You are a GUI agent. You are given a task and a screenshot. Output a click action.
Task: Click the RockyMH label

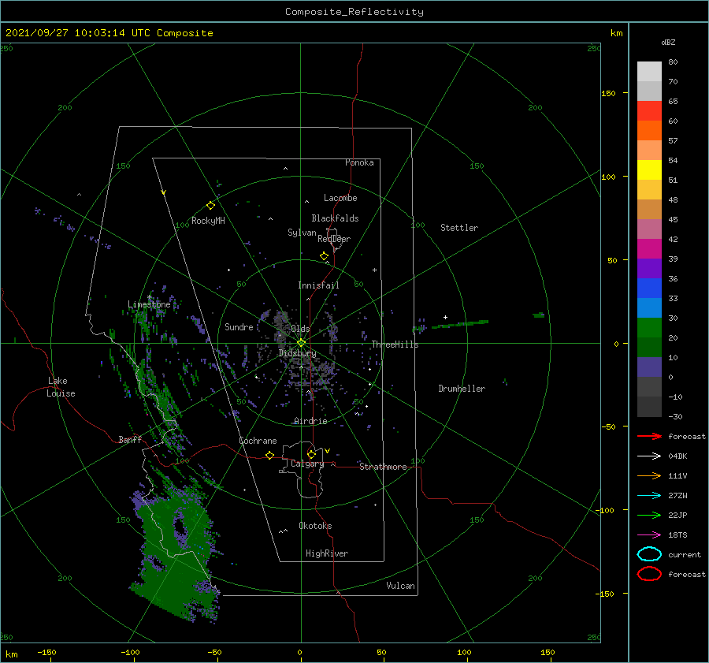point(208,221)
